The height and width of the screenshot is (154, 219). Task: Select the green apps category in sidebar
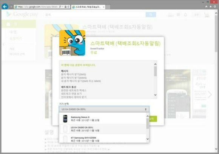click(19, 24)
